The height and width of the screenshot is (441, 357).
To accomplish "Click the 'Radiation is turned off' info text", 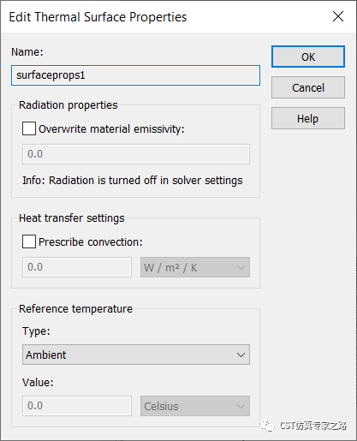I will coord(133,181).
